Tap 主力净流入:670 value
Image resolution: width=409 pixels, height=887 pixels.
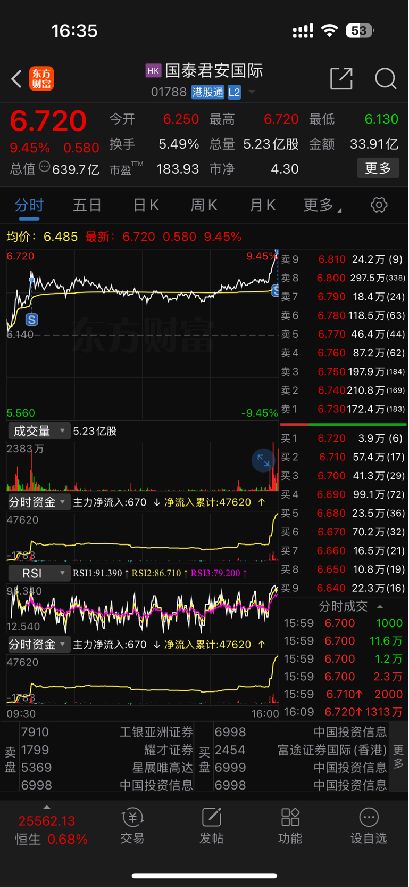pyautogui.click(x=110, y=502)
